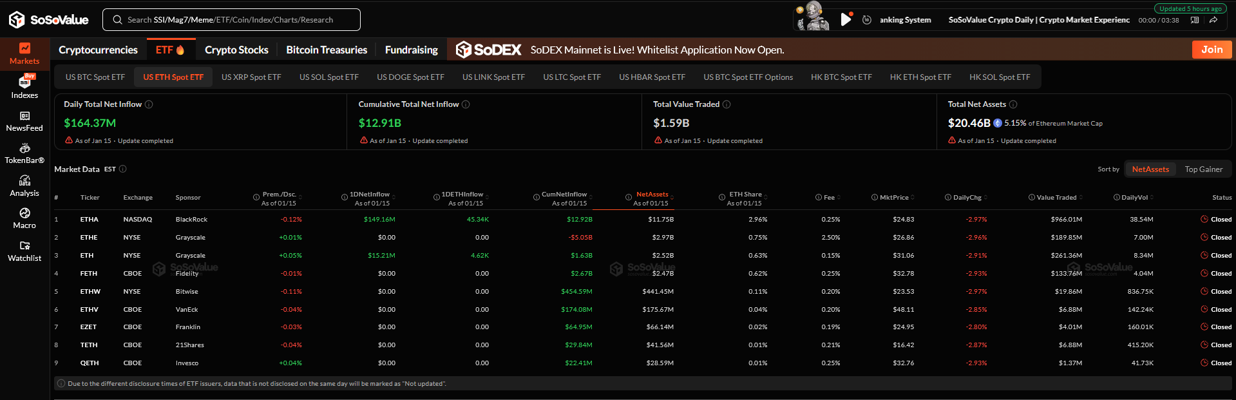1236x400 pixels.
Task: Open Watchlist in the left sidebar
Action: [x=24, y=251]
